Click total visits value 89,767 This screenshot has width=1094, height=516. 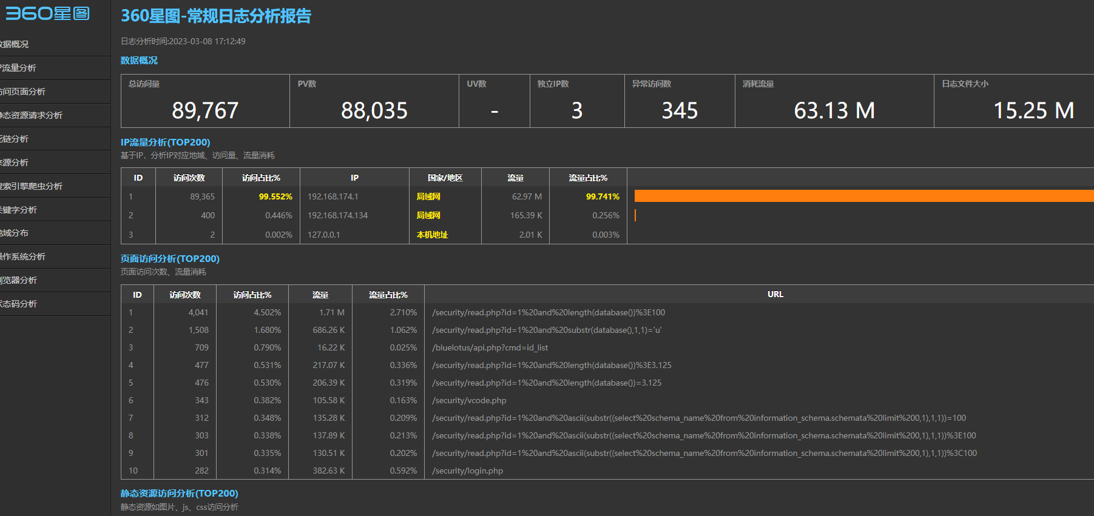coord(205,110)
